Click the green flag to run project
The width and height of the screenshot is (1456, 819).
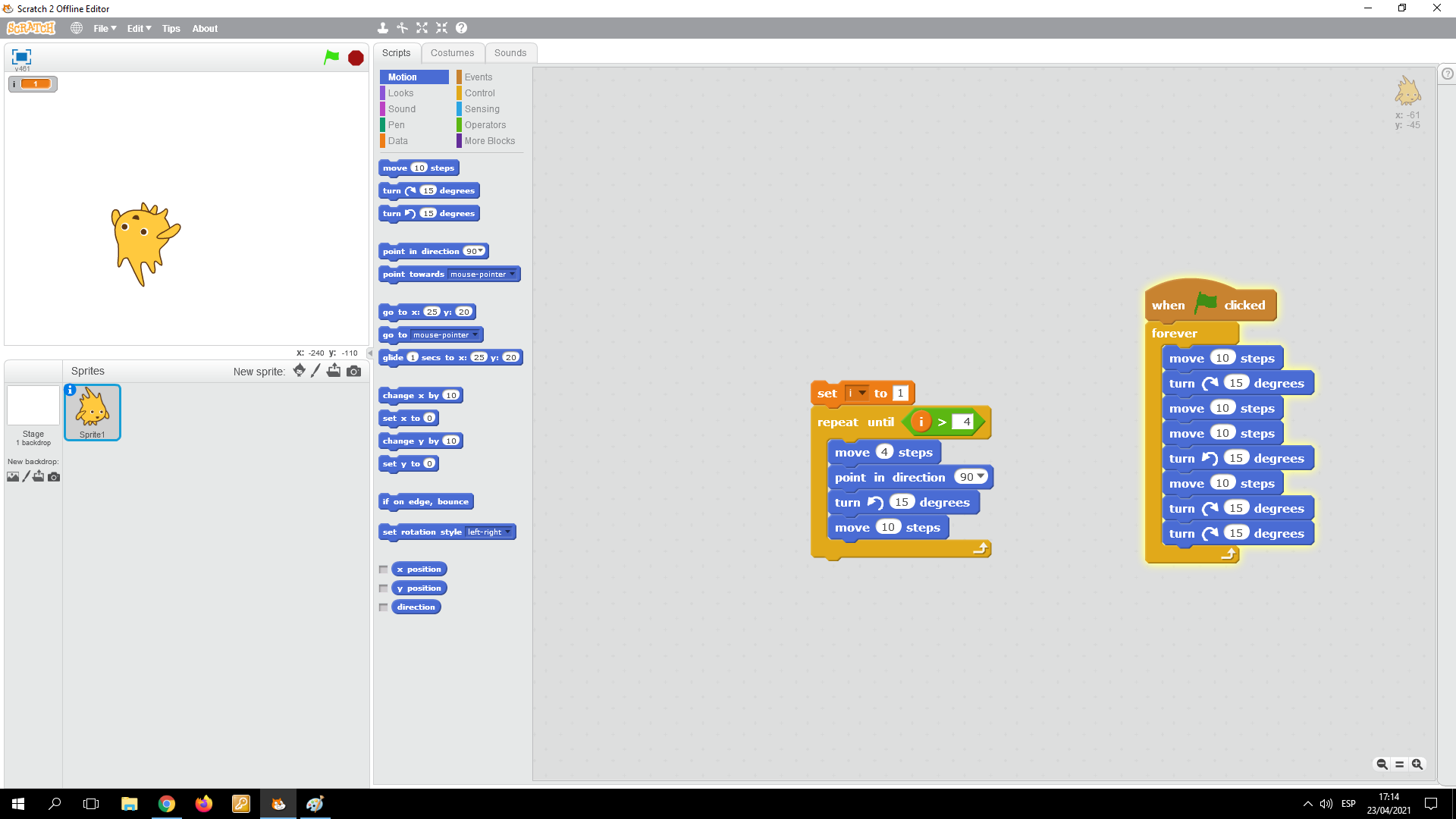coord(331,58)
